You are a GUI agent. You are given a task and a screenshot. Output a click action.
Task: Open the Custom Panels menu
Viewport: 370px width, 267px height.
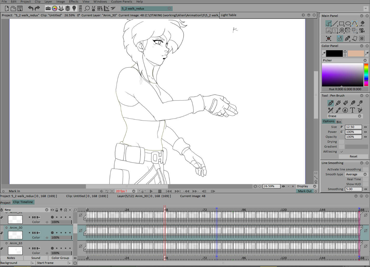(x=122, y=2)
